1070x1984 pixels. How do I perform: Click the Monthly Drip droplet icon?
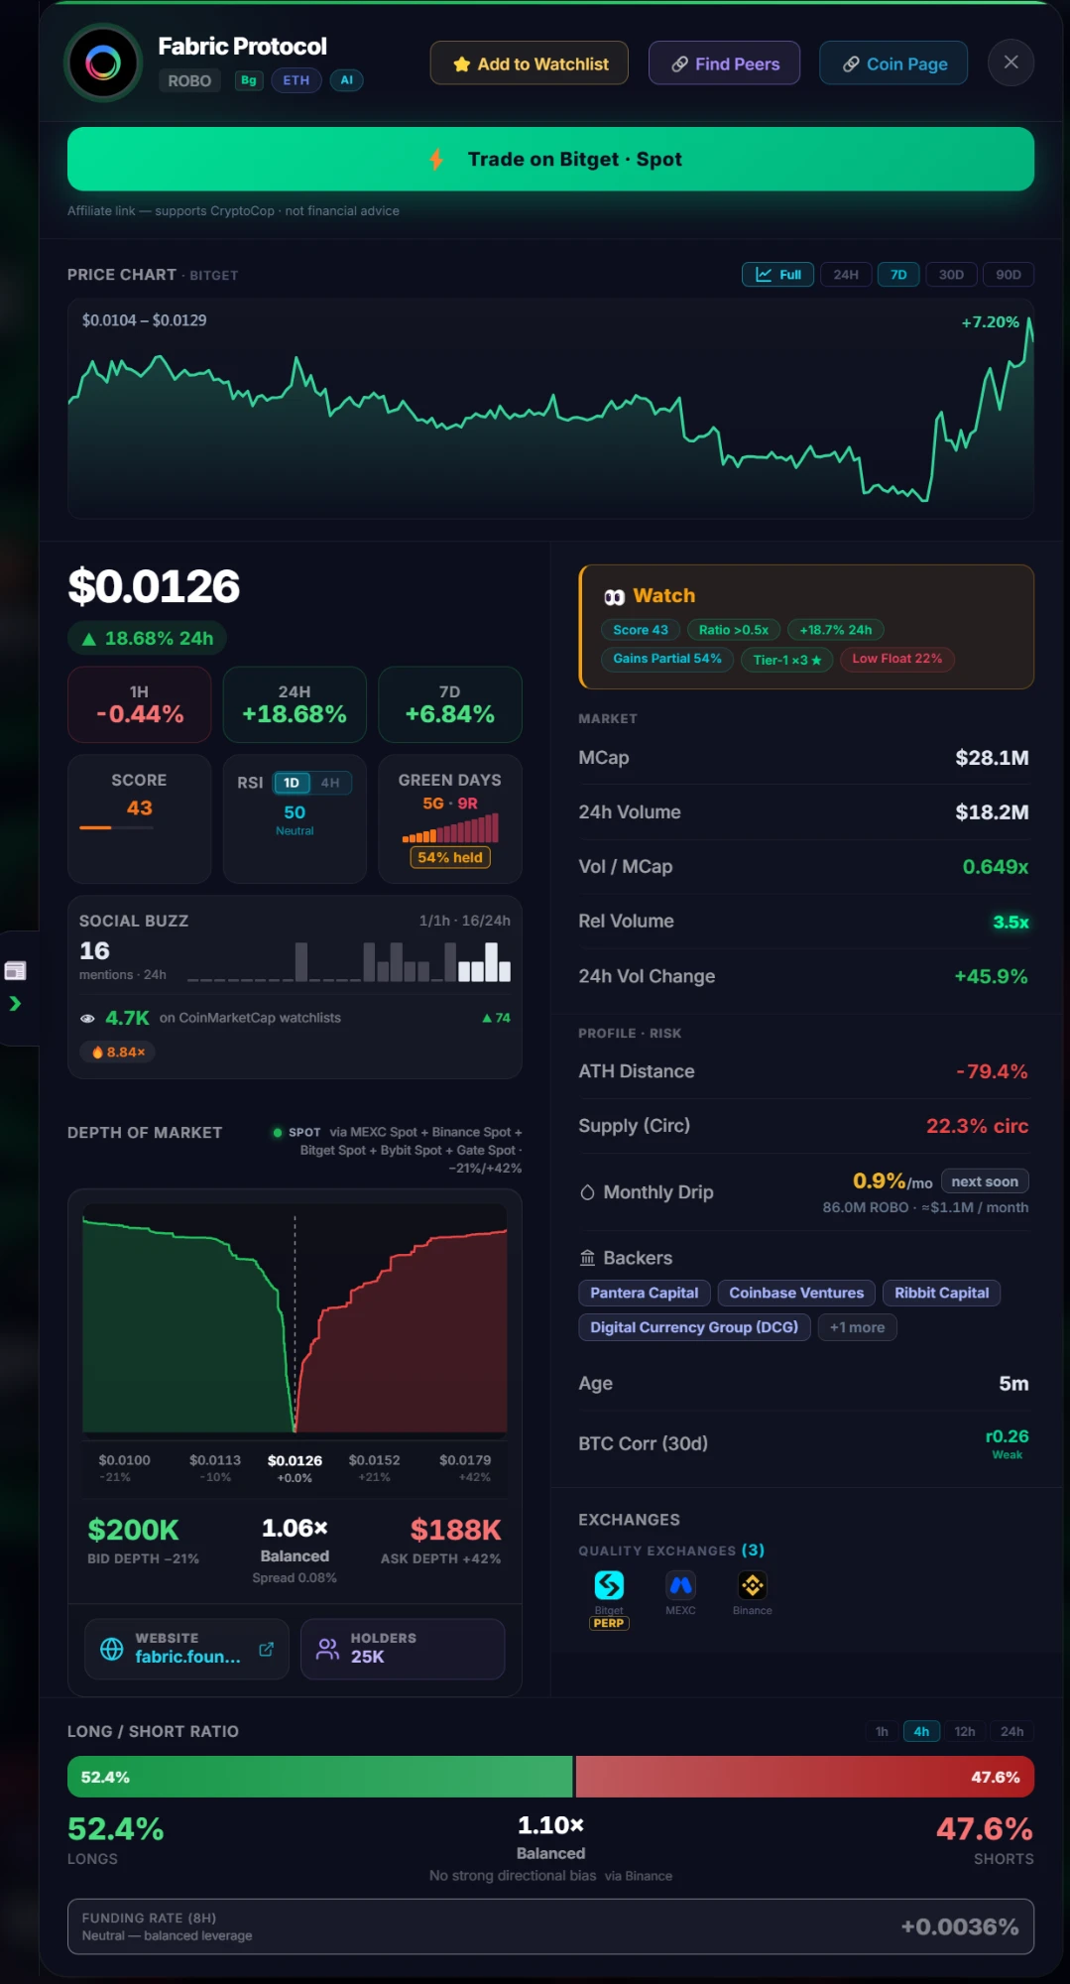click(587, 1192)
